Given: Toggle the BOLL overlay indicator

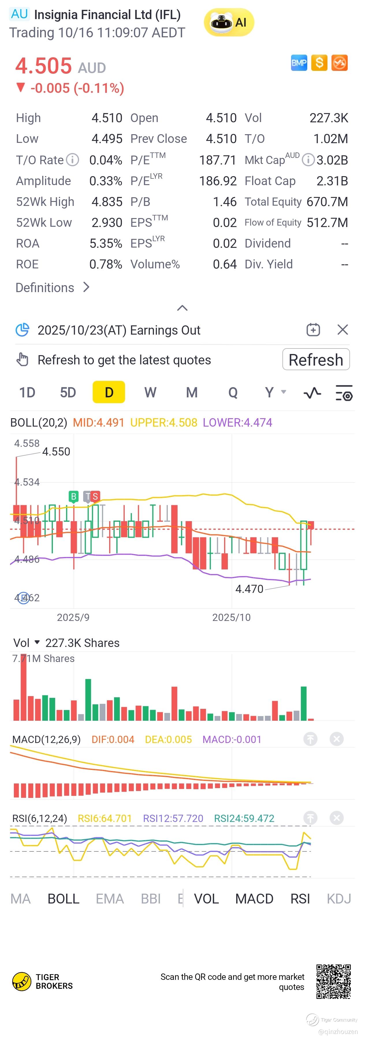Looking at the screenshot, I should [x=63, y=899].
